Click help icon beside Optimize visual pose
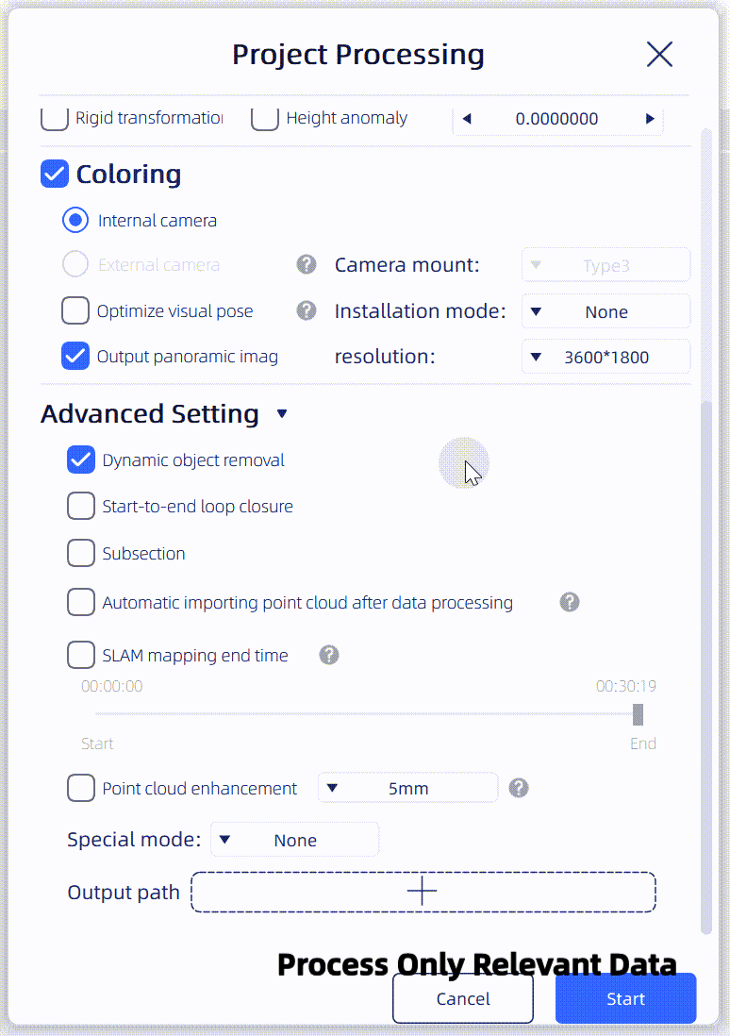Screen dimensions: 730x1036 pyautogui.click(x=307, y=310)
